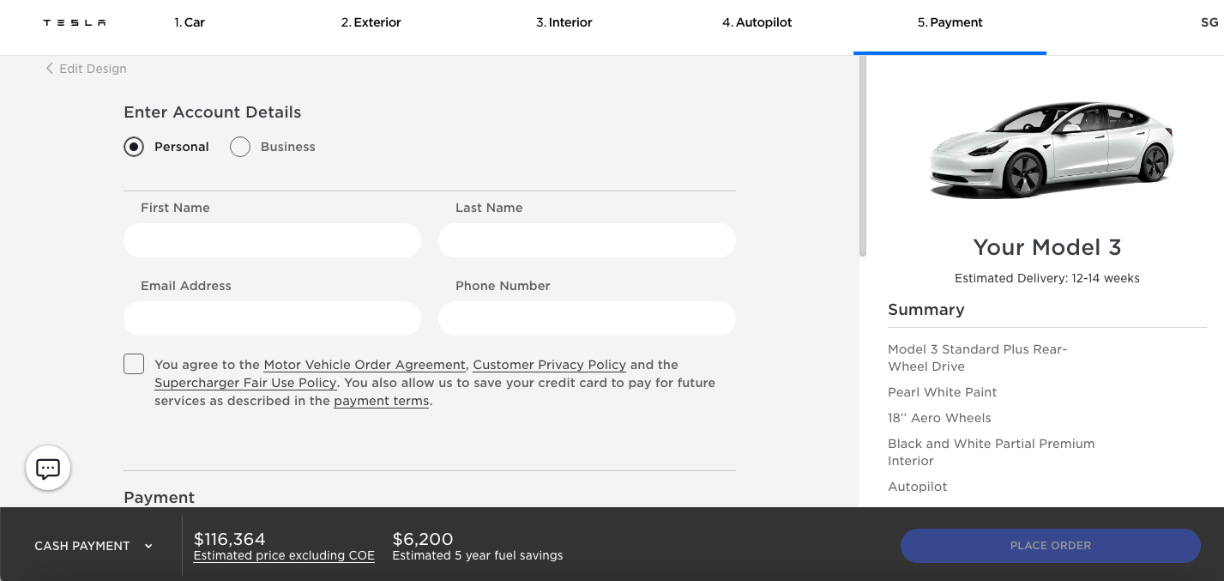1224x581 pixels.
Task: Open the Motor Vehicle Order Agreement link
Action: pyautogui.click(x=365, y=365)
